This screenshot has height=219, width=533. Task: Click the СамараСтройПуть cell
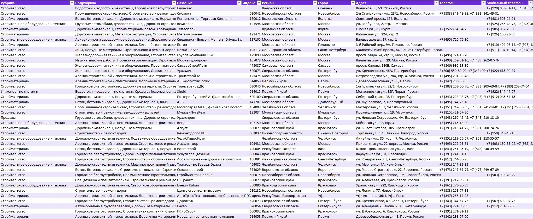click(209, 65)
